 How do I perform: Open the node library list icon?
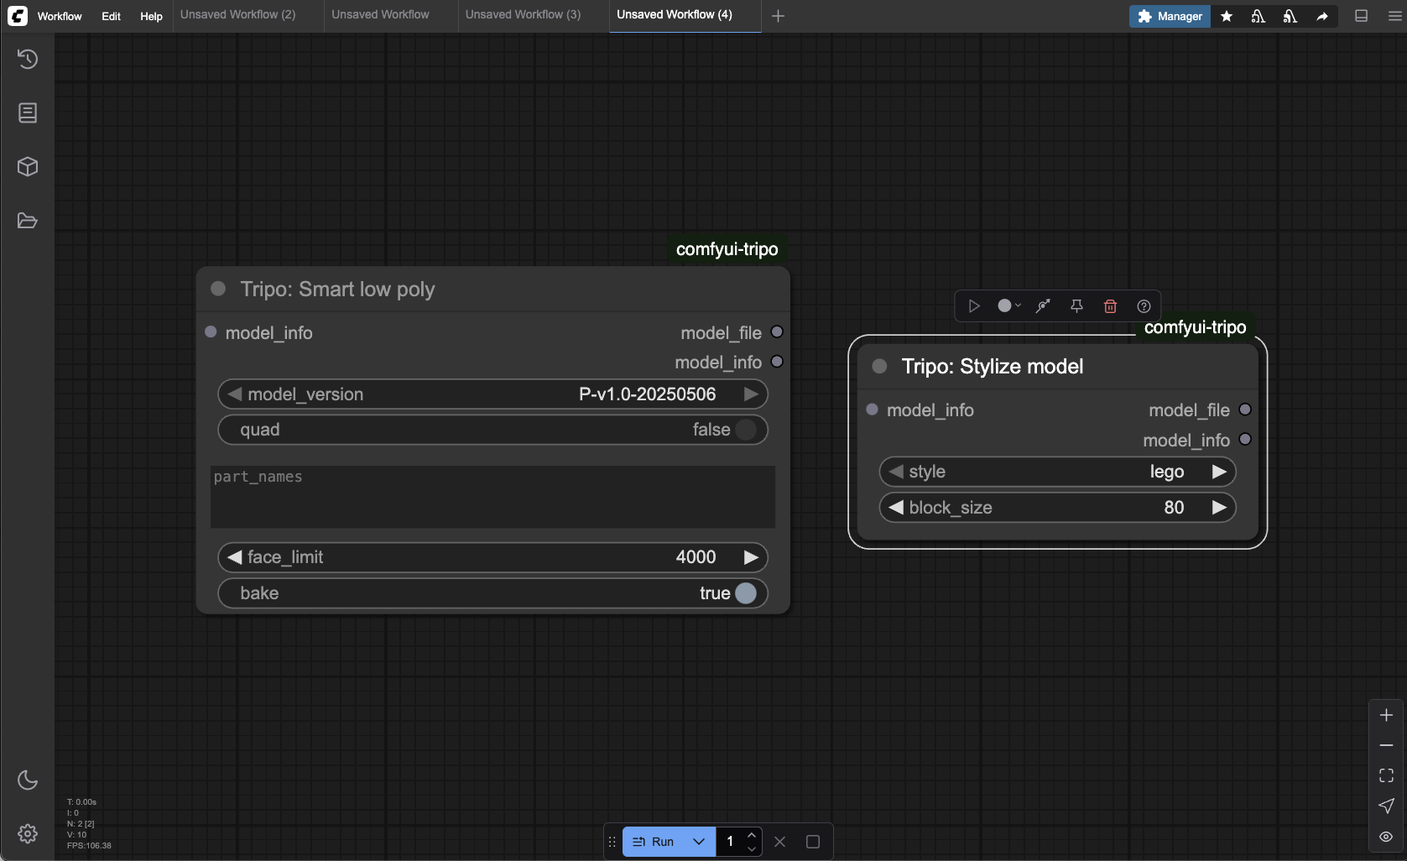pyautogui.click(x=28, y=112)
